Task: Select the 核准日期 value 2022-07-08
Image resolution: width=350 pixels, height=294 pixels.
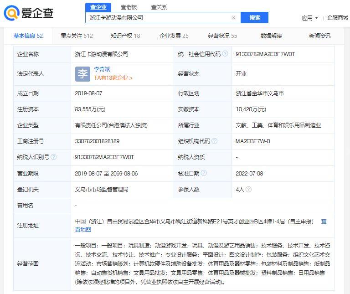Action: 249,174
